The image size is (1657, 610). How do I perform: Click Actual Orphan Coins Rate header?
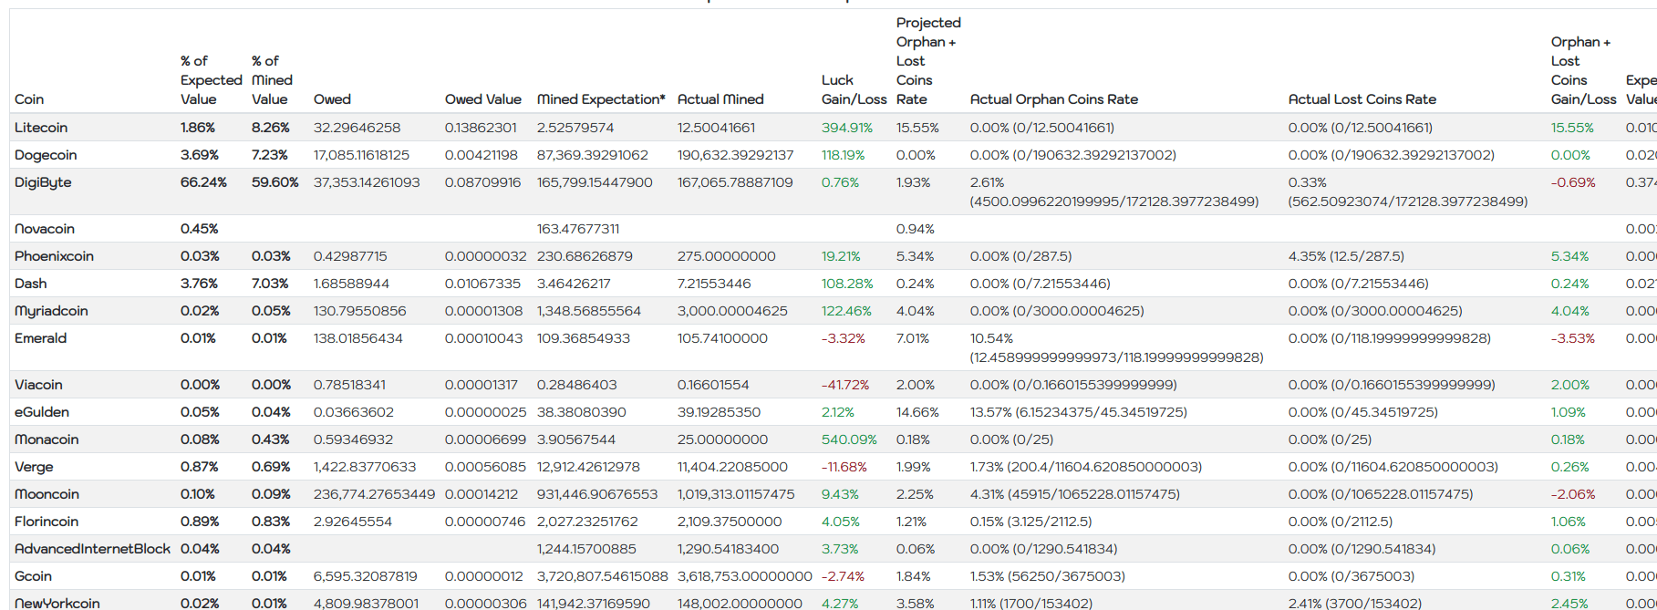coord(1053,99)
